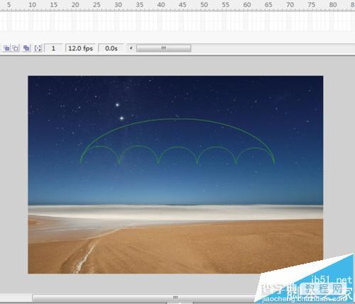Select frame 60 on timeline ruler

click(247, 5)
